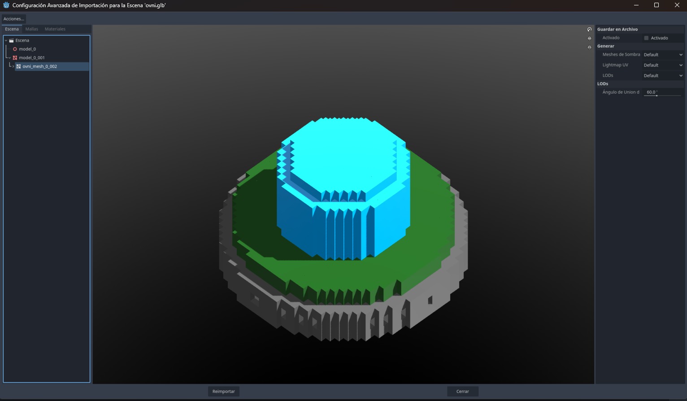Screen dimensions: 687x401
Task: Click the rotation toggle icon in the viewport
Action: click(589, 30)
